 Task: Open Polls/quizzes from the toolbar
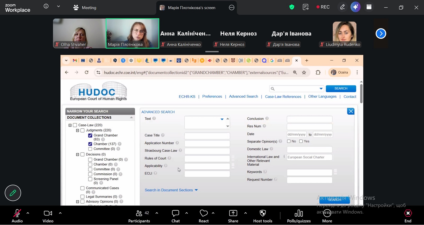(x=299, y=213)
